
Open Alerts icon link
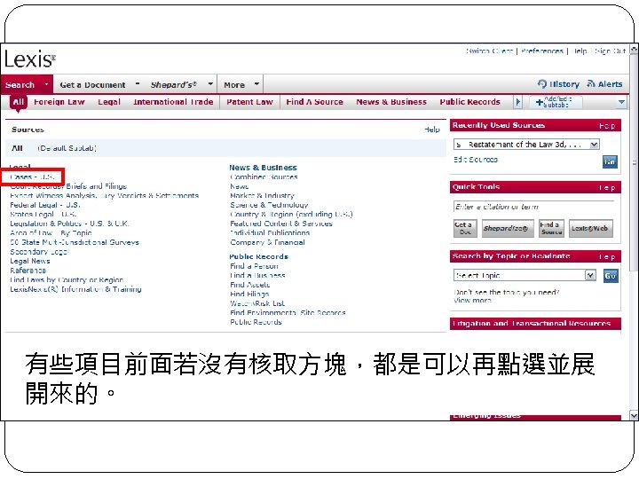pos(604,84)
